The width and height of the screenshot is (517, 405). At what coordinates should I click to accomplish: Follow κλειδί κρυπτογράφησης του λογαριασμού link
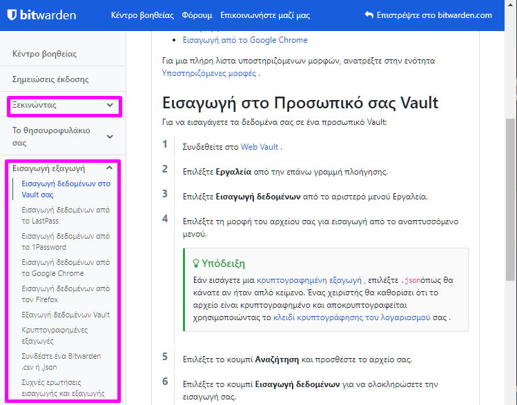pos(352,317)
